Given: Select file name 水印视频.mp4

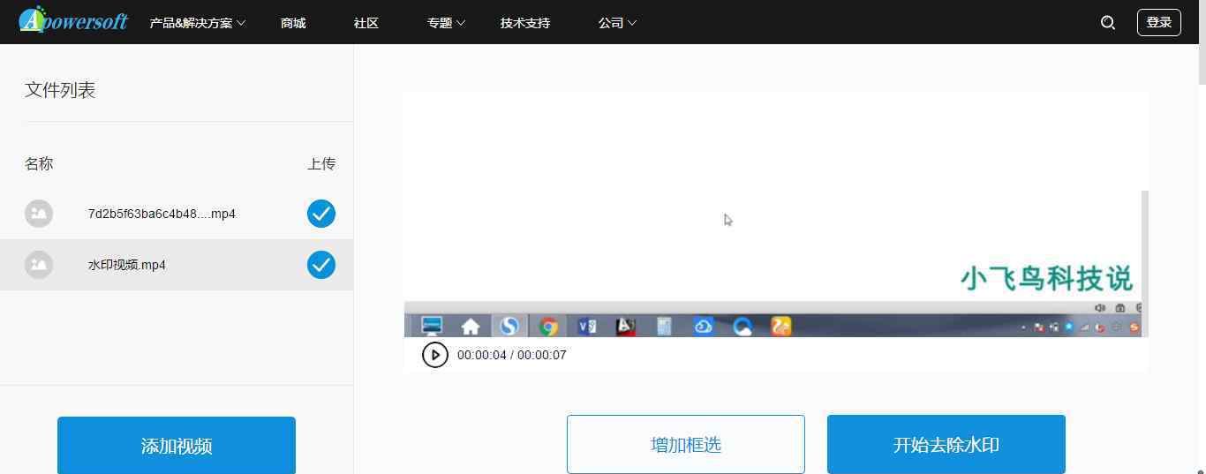Looking at the screenshot, I should click(127, 265).
